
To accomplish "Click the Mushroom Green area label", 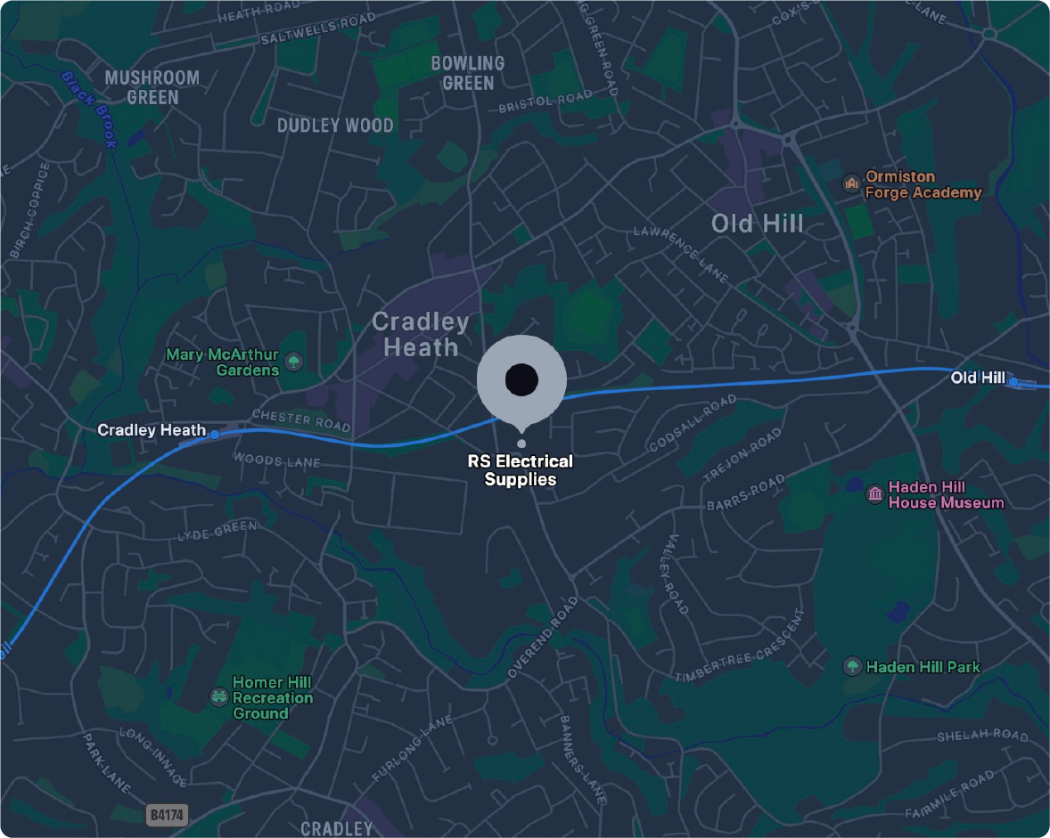I will click(x=152, y=87).
